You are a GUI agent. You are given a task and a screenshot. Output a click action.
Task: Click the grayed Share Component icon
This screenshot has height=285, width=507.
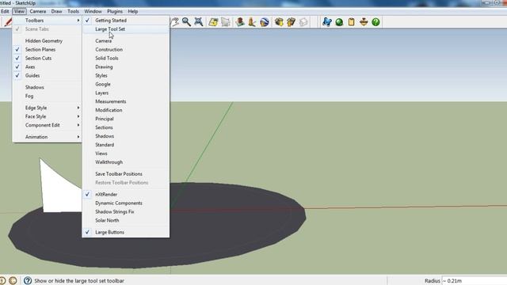pos(303,22)
